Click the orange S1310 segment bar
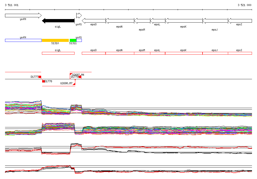The width and height of the screenshot is (257, 179). coord(55,40)
